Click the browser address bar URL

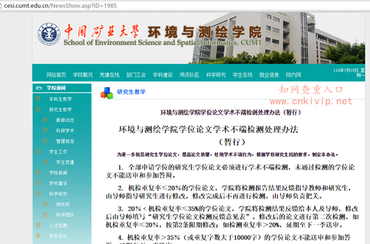[60, 6]
